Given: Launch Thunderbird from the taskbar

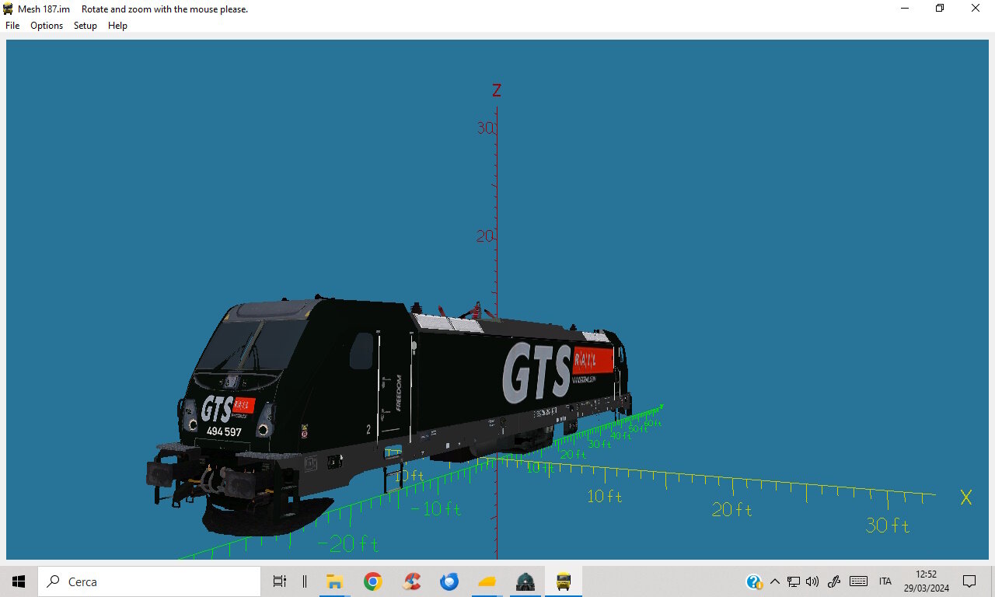Looking at the screenshot, I should point(449,581).
